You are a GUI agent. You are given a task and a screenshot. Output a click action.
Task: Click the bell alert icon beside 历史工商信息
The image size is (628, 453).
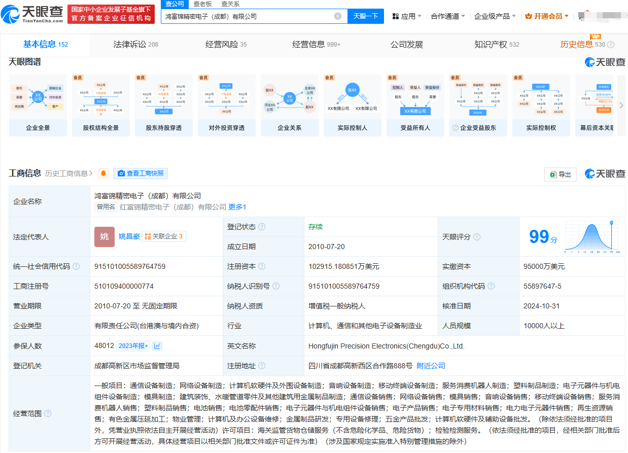(103, 173)
